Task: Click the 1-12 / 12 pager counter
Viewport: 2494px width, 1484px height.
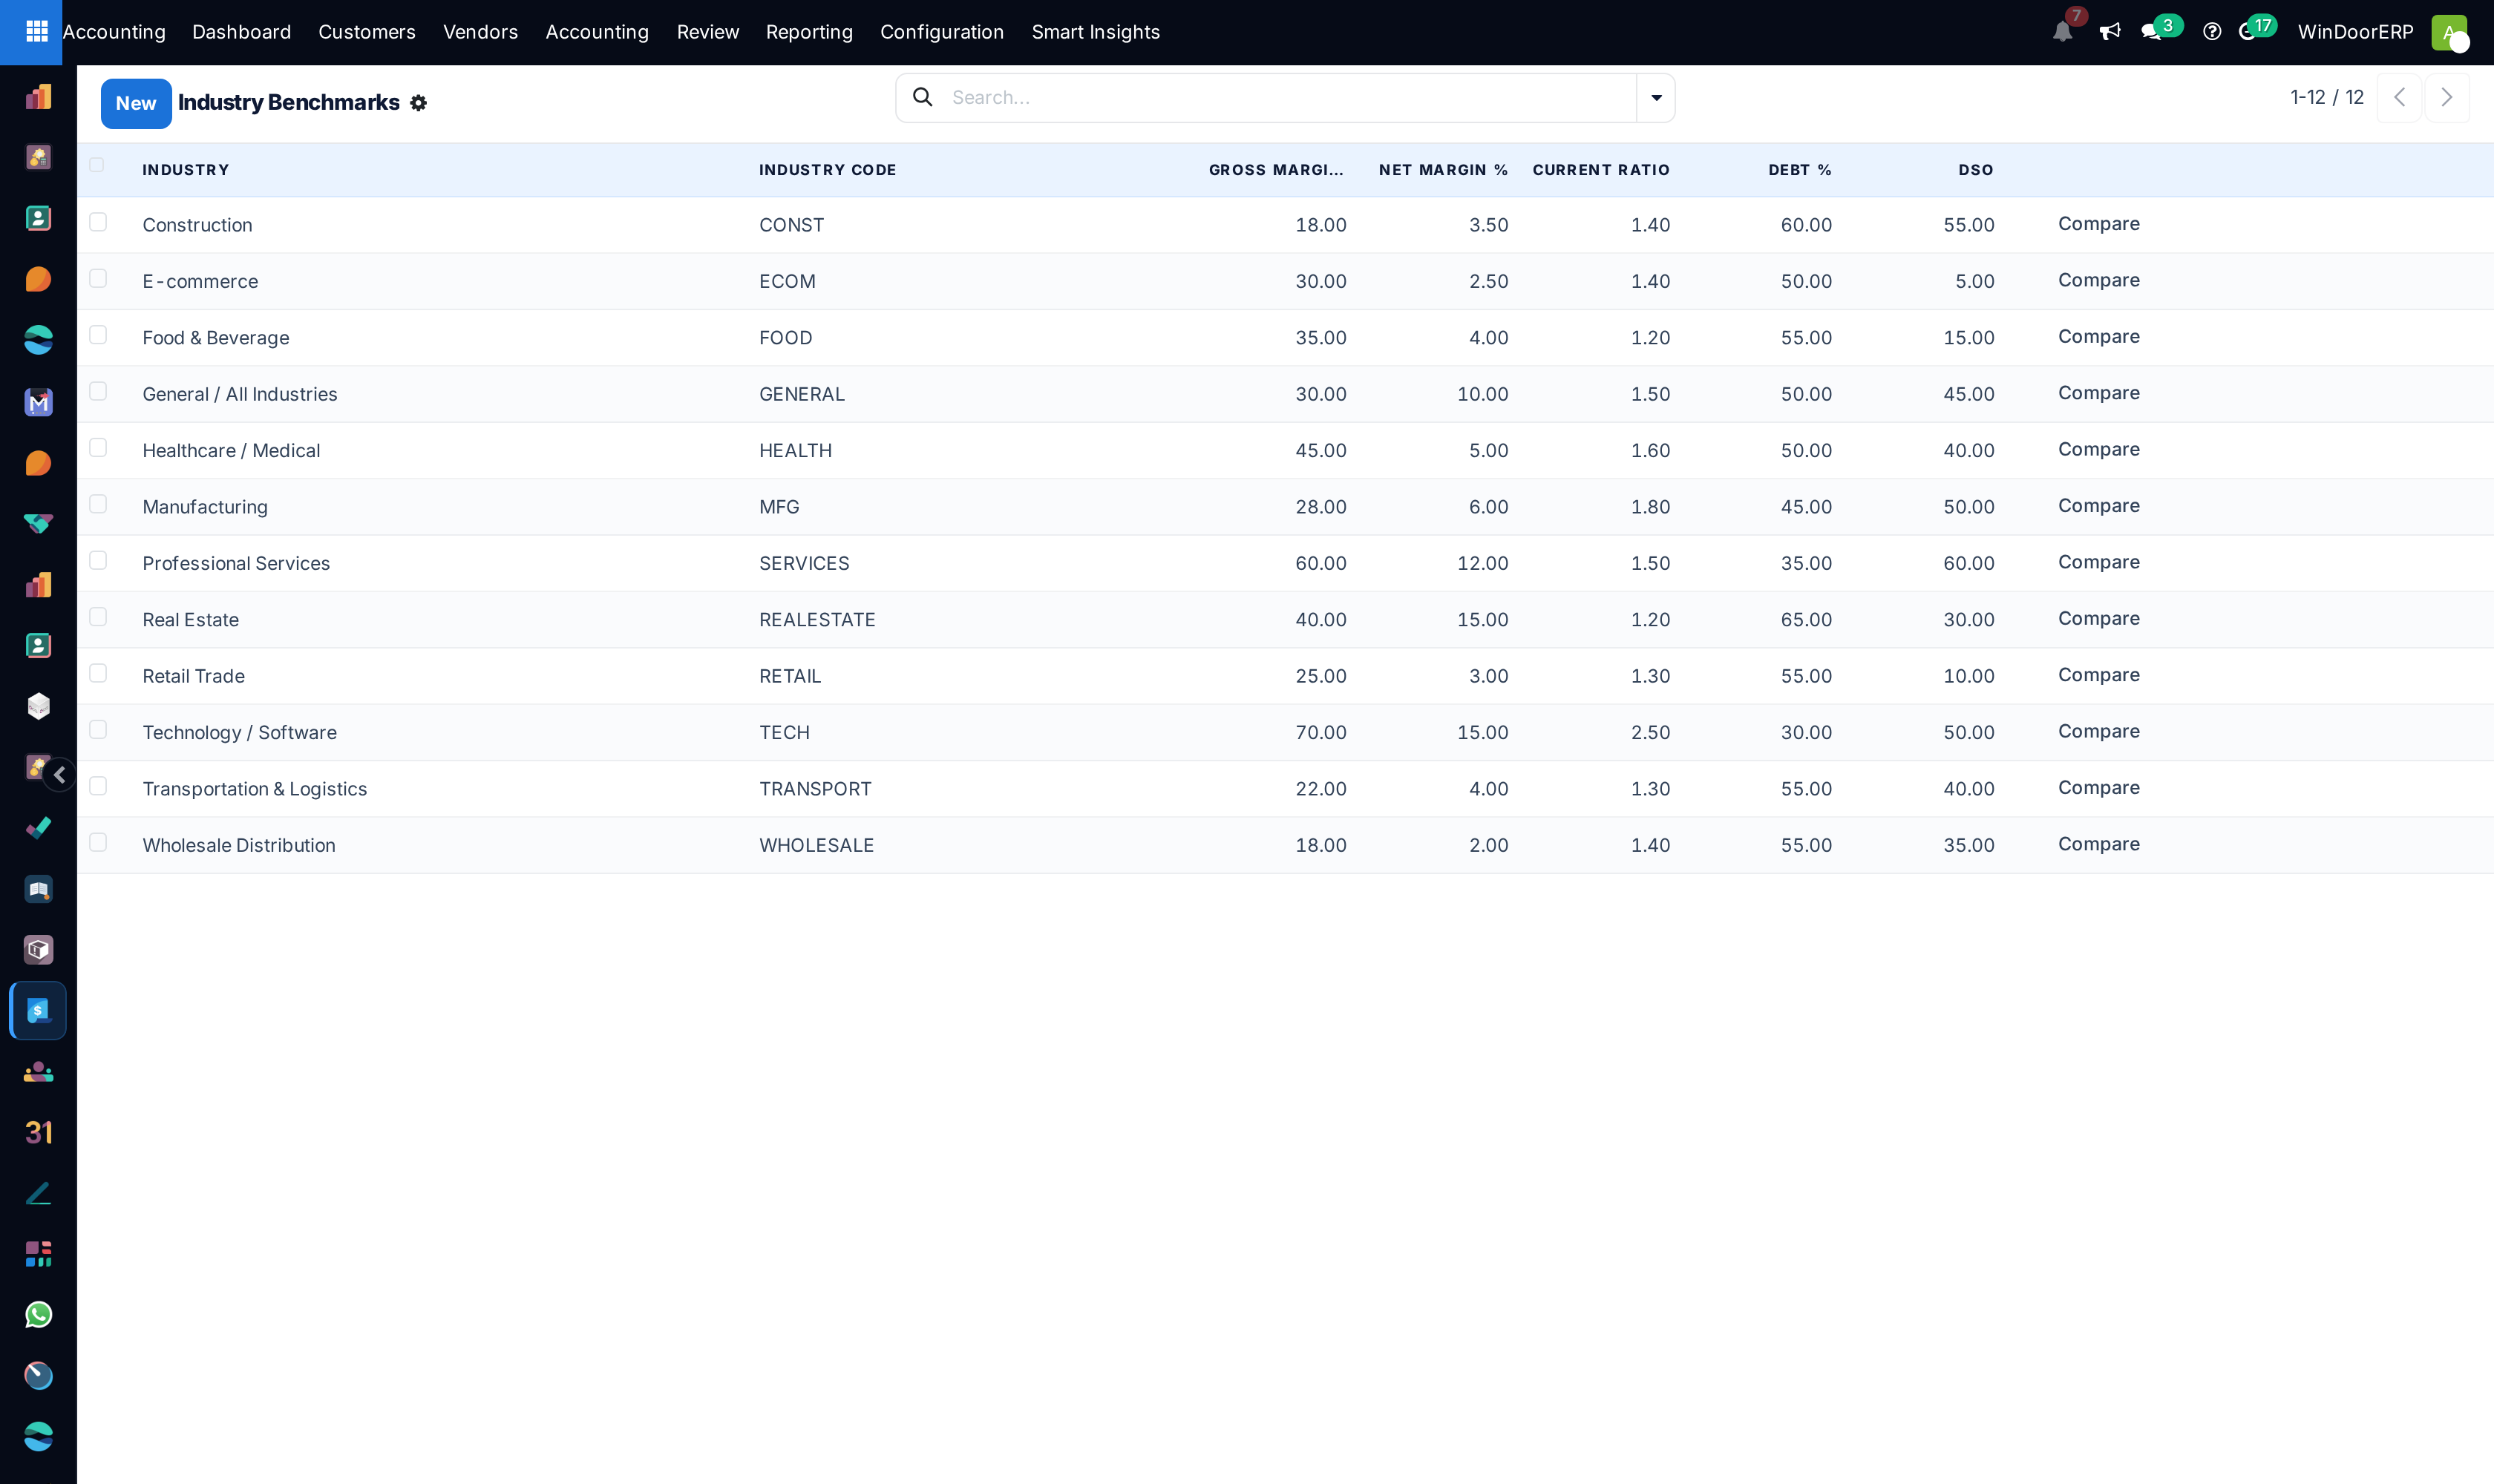Action: point(2327,97)
